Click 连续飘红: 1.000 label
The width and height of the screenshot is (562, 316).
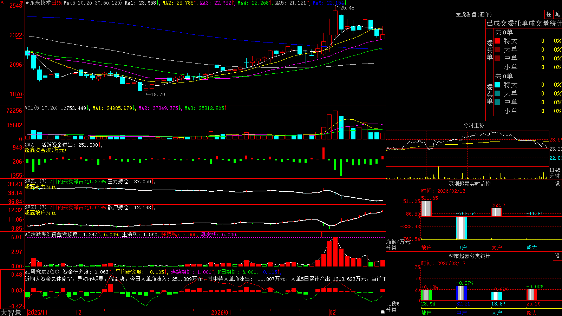192,272
